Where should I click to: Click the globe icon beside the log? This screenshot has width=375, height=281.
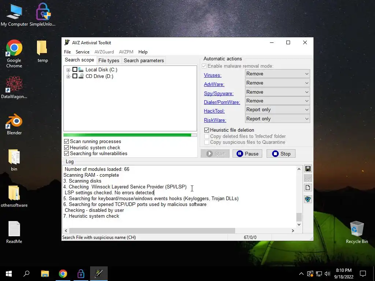[308, 199]
